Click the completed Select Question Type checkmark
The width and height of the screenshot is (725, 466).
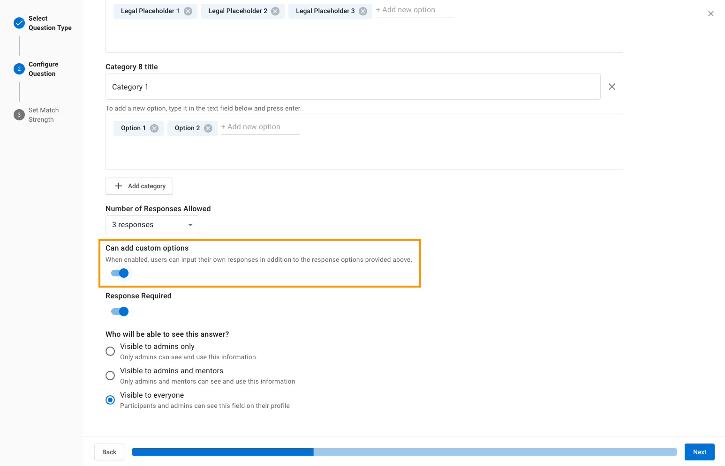click(19, 23)
